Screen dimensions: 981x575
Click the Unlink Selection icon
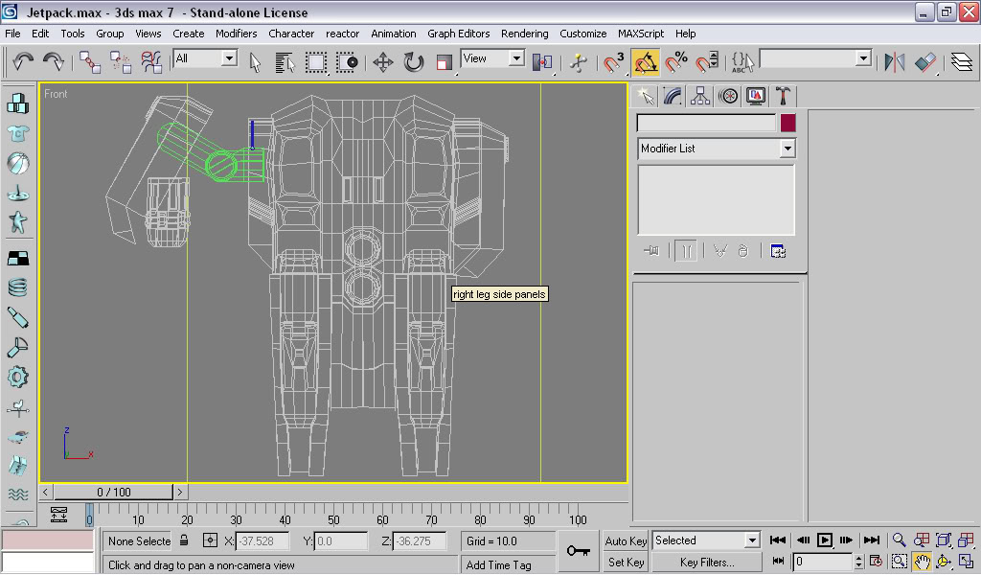120,62
